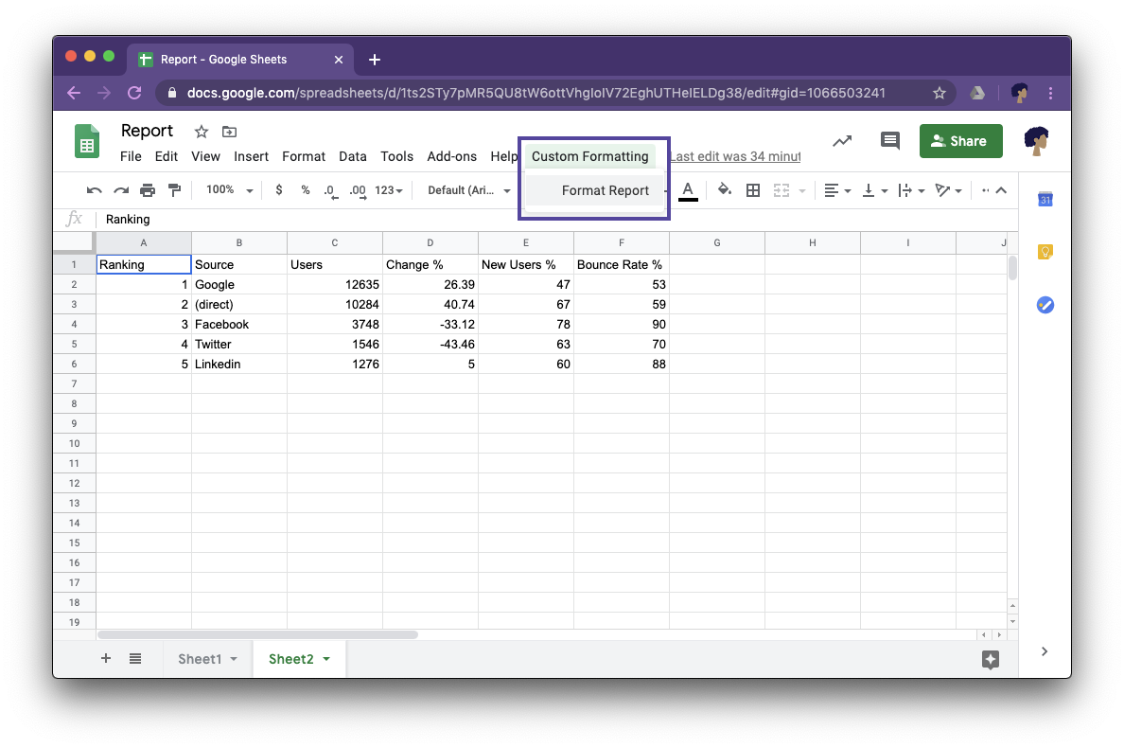
Task: Click the Share button
Action: [960, 140]
